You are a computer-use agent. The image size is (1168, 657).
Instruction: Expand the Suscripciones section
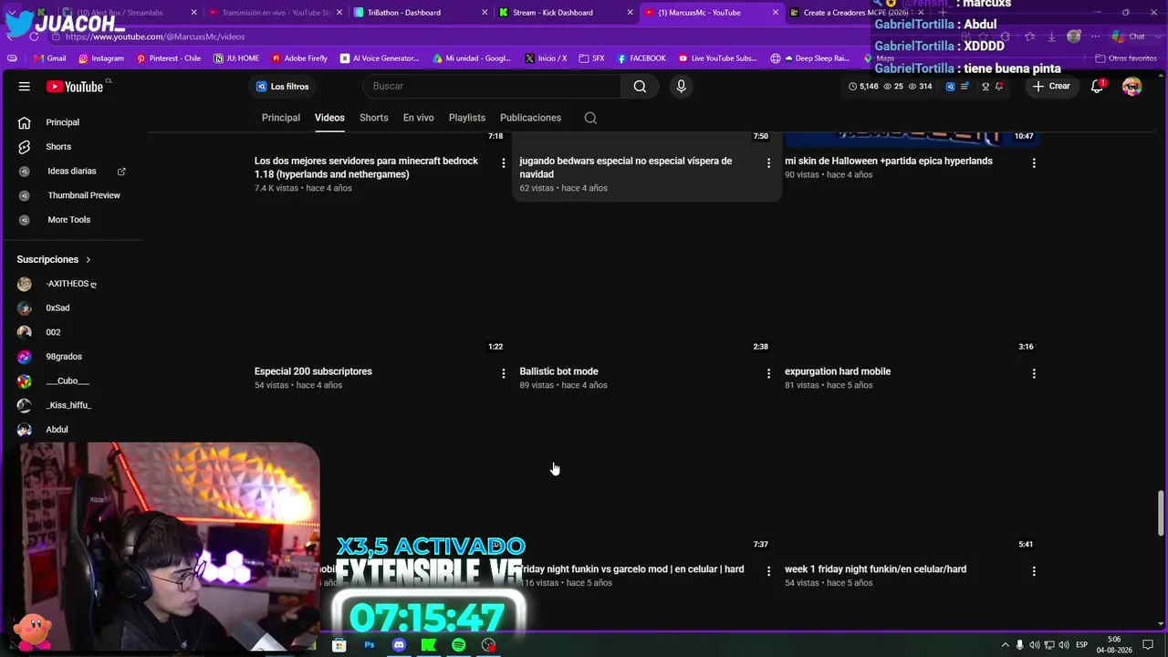[x=54, y=259]
